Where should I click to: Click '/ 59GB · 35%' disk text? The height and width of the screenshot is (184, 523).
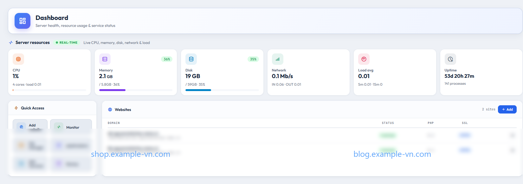195,84
